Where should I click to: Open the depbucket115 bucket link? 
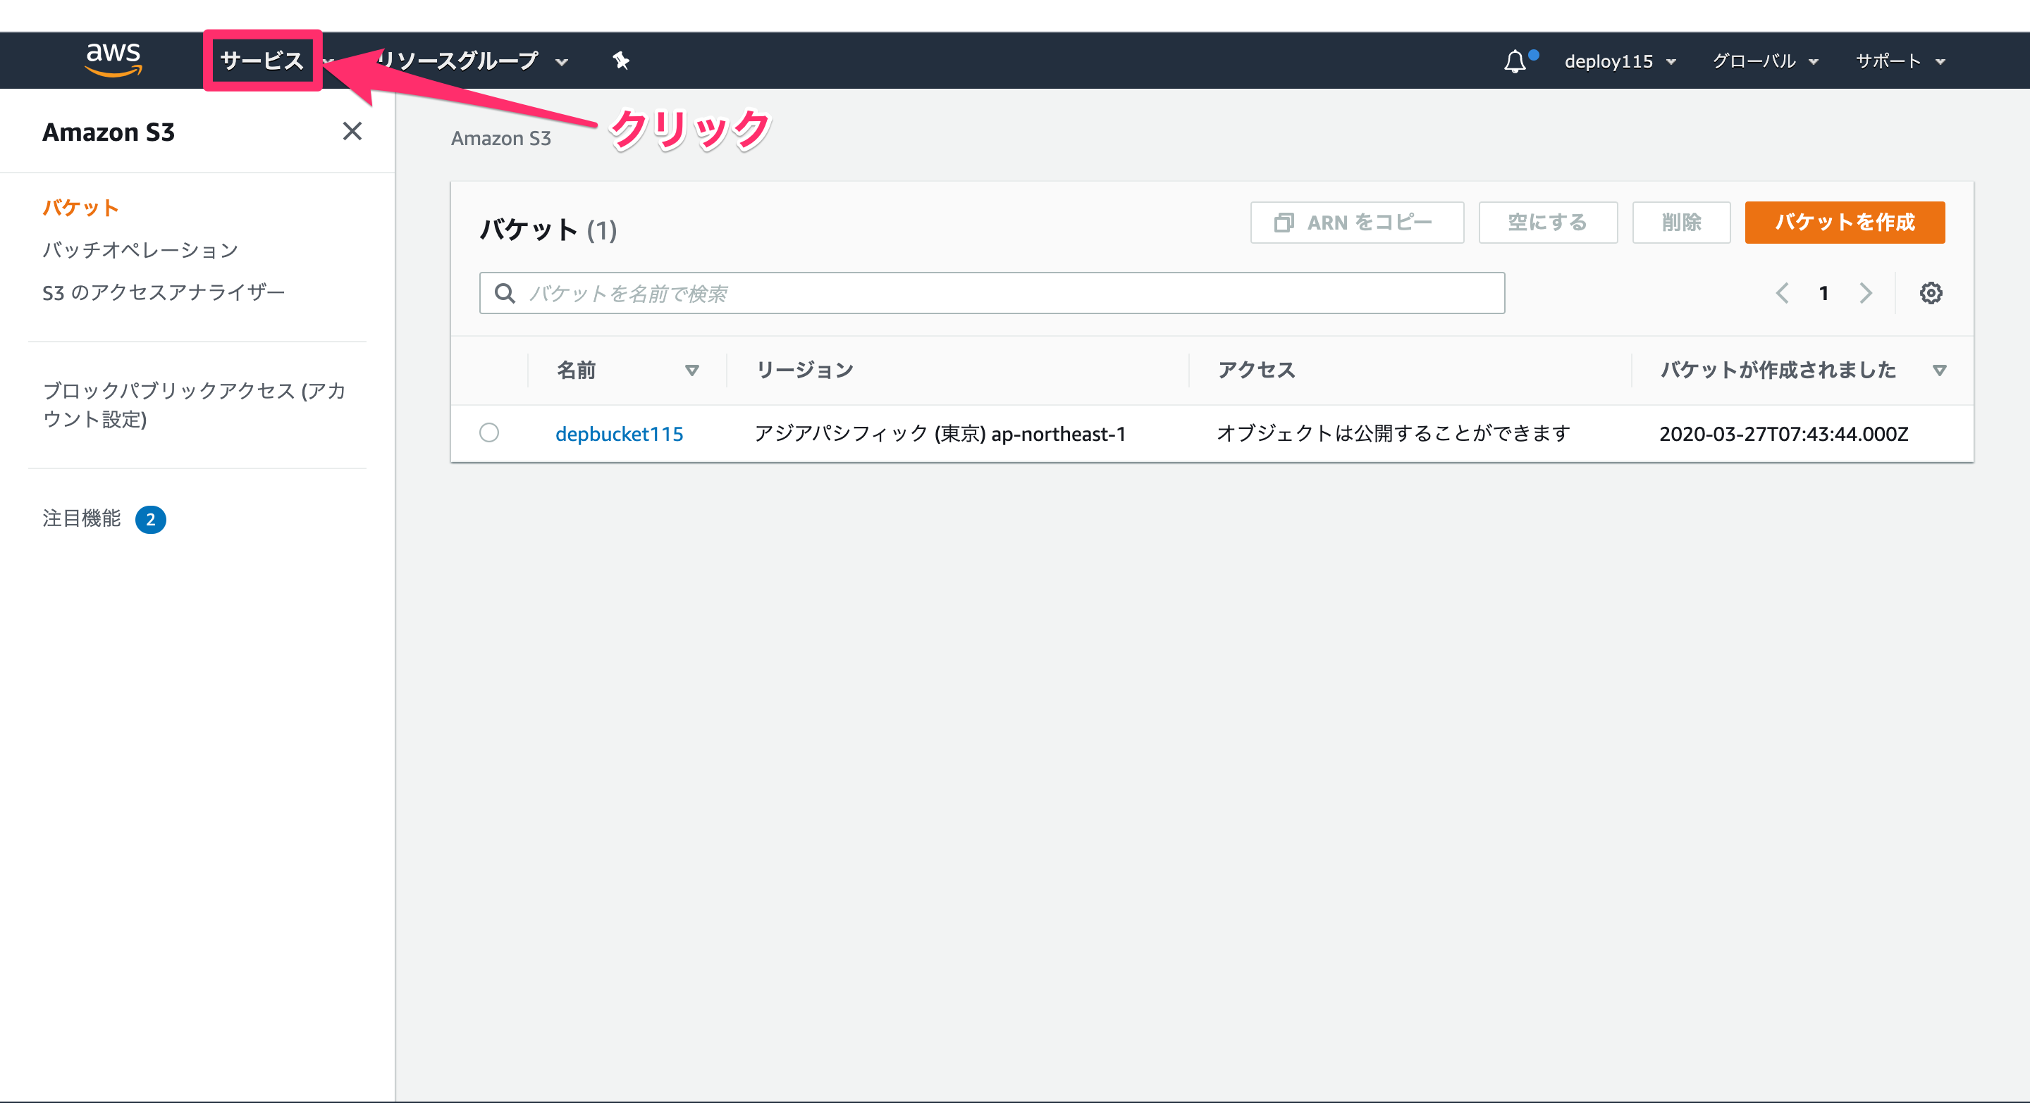[x=619, y=434]
